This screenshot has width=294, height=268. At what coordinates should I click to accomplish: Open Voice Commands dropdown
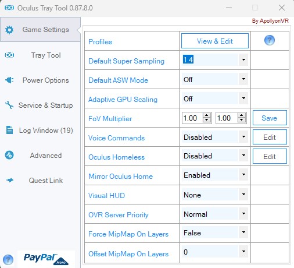coord(243,136)
